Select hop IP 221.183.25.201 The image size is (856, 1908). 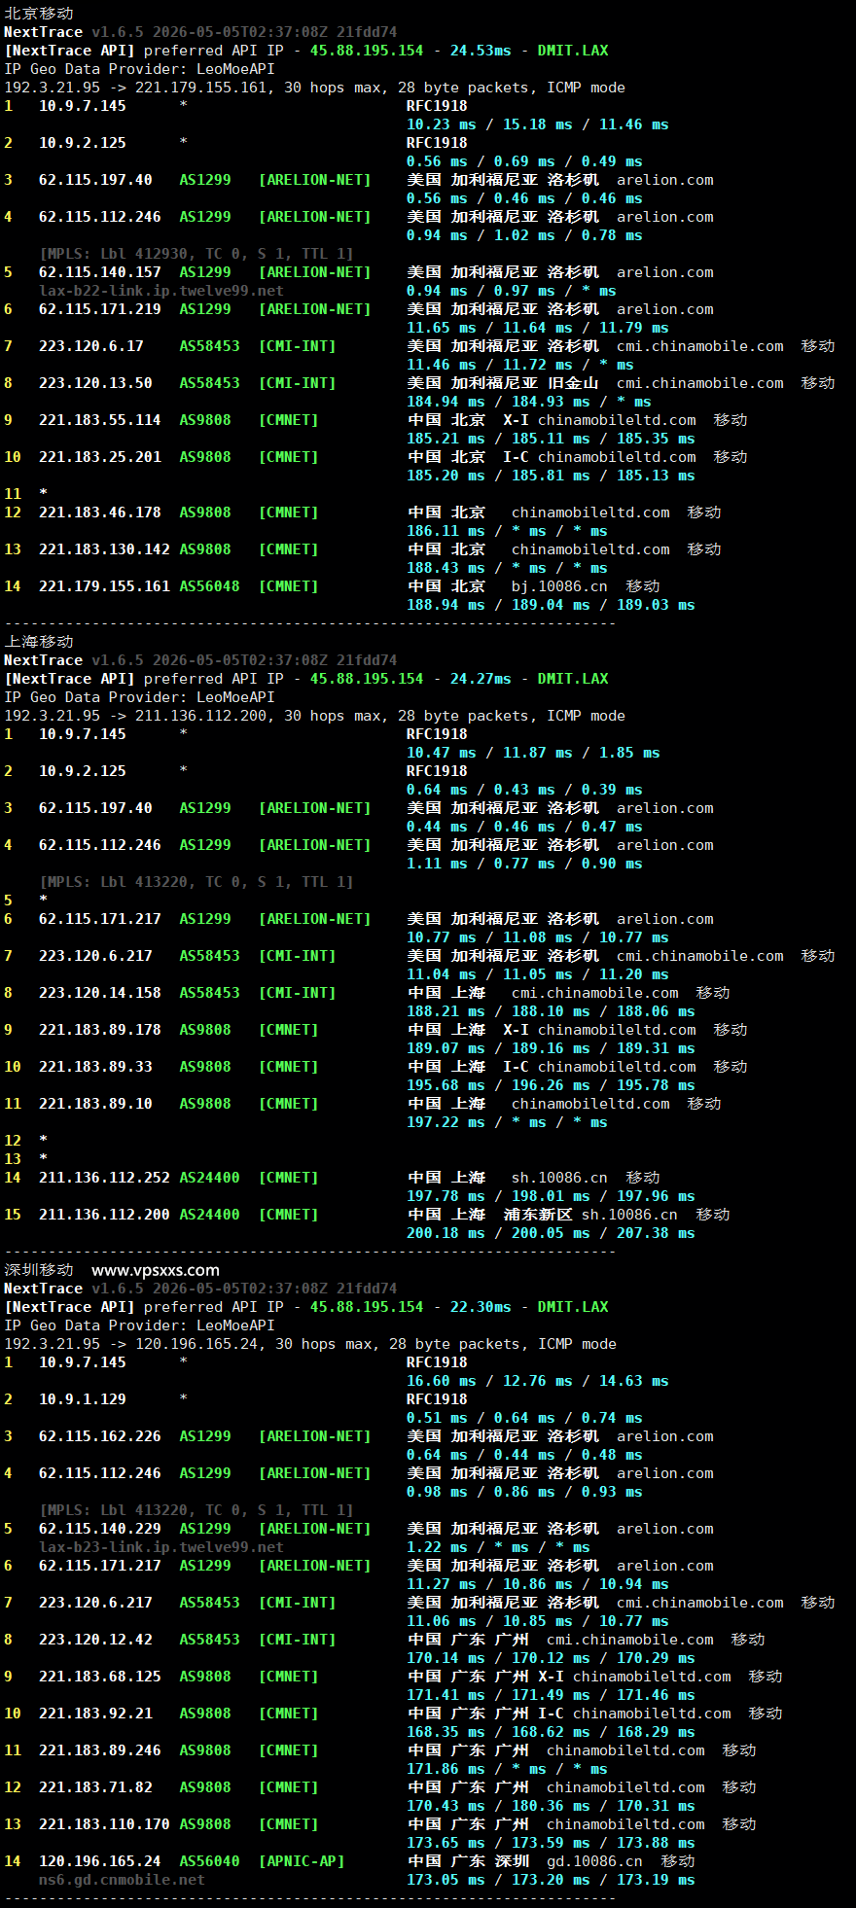tap(100, 457)
